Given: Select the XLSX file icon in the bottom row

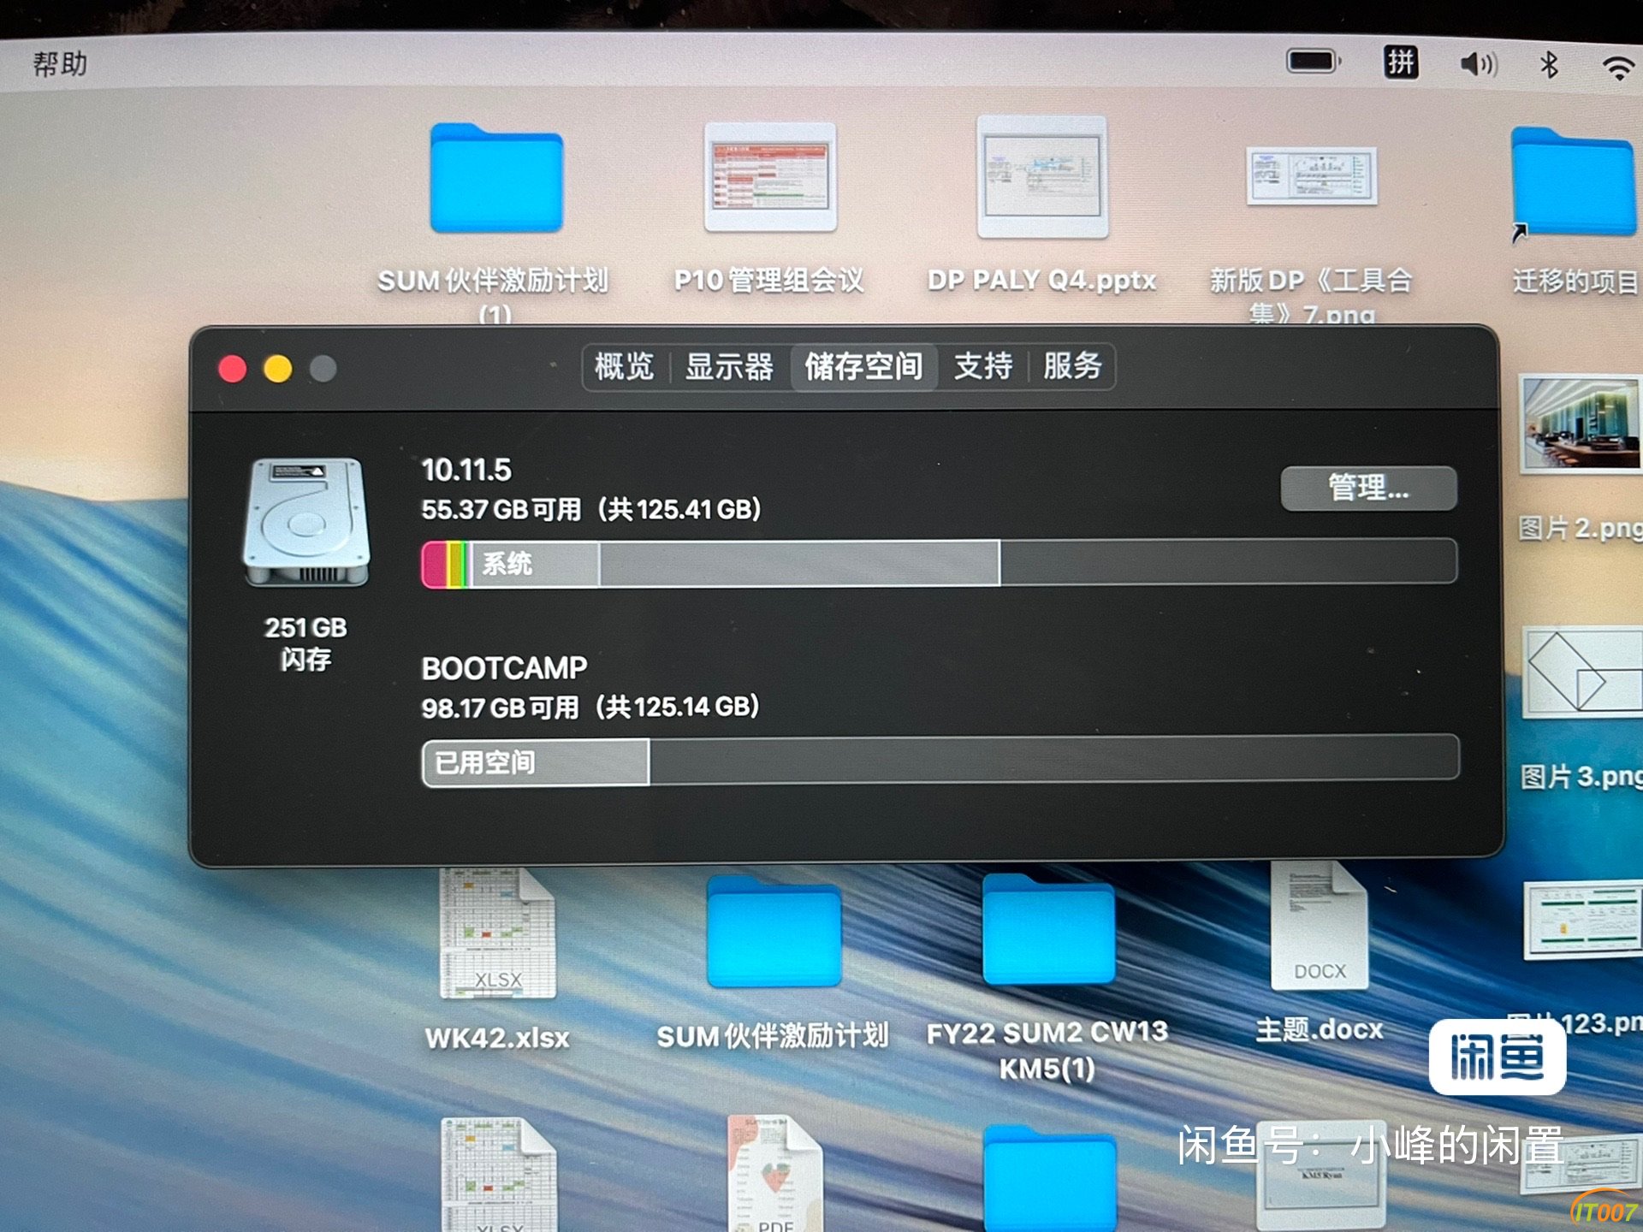Looking at the screenshot, I should click(498, 1174).
